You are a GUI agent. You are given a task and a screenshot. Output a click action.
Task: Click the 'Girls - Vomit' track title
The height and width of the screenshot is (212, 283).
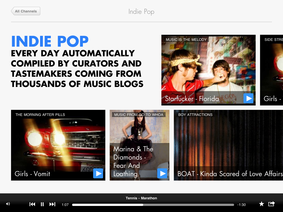(x=32, y=174)
